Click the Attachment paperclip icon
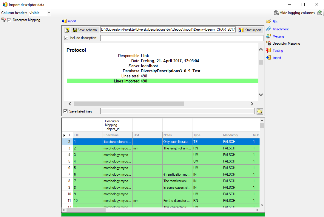324x217 pixels. click(x=269, y=29)
